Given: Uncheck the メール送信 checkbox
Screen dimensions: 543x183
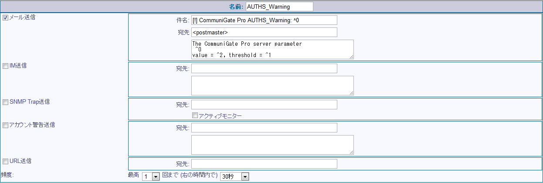Looking at the screenshot, I should [6, 18].
